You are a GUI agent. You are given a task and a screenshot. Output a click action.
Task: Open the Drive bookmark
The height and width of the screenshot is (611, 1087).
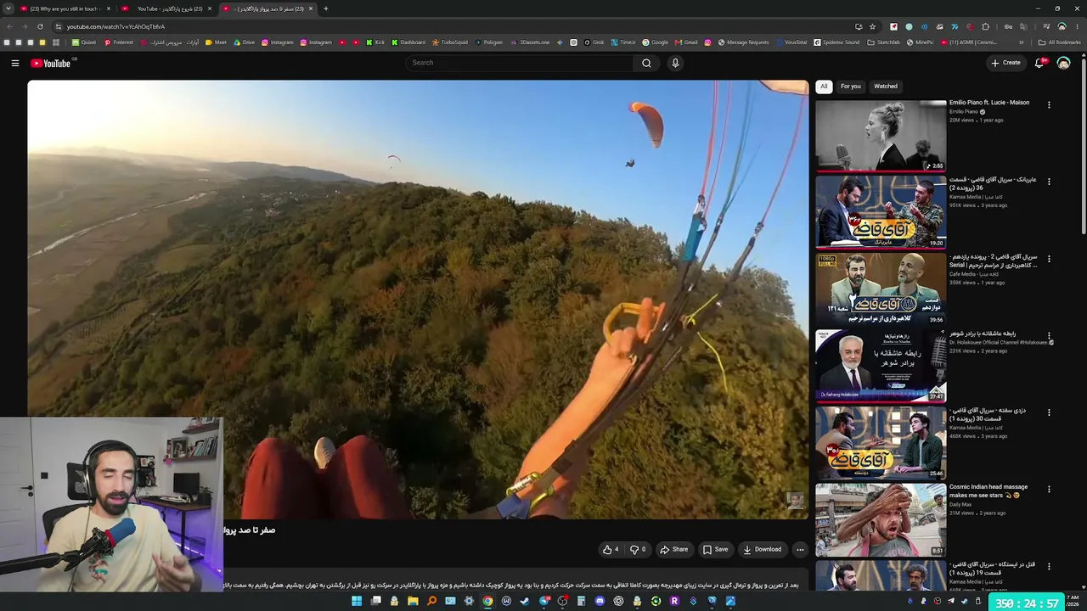point(245,42)
